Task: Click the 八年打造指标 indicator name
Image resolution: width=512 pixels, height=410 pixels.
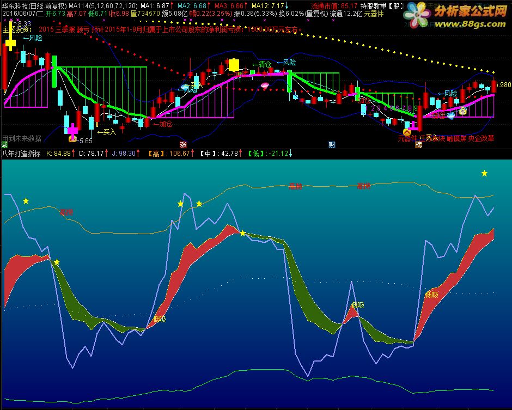Action: pos(21,154)
